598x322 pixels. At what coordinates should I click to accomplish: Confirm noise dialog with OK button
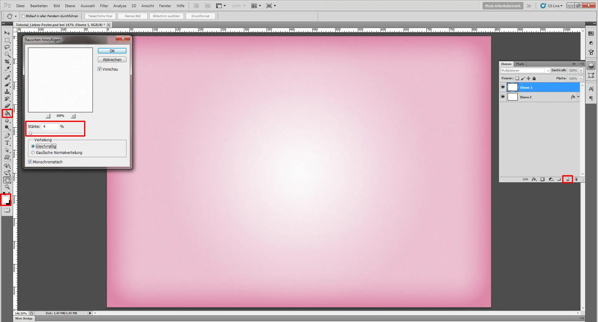point(112,51)
